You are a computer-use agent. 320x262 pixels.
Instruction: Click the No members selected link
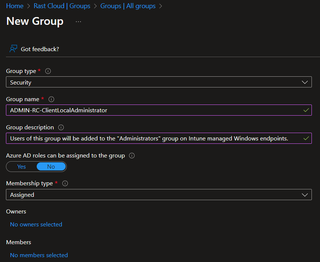(39, 255)
